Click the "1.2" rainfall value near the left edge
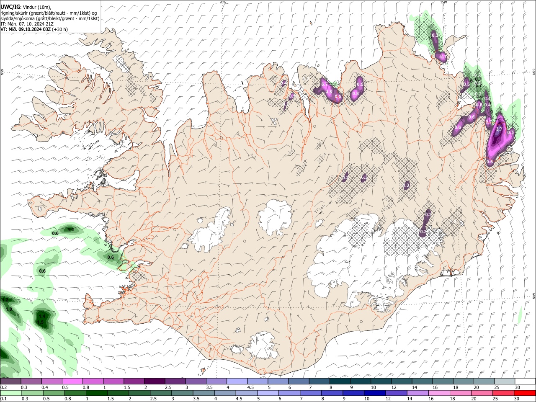The width and height of the screenshot is (536, 402). (5, 300)
